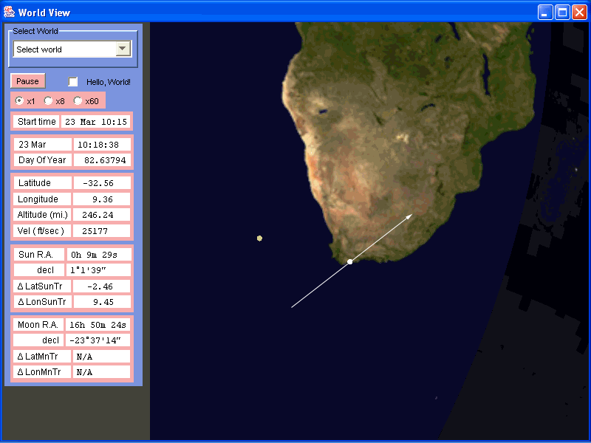Minimize the World View window
The height and width of the screenshot is (443, 591).
(x=544, y=12)
